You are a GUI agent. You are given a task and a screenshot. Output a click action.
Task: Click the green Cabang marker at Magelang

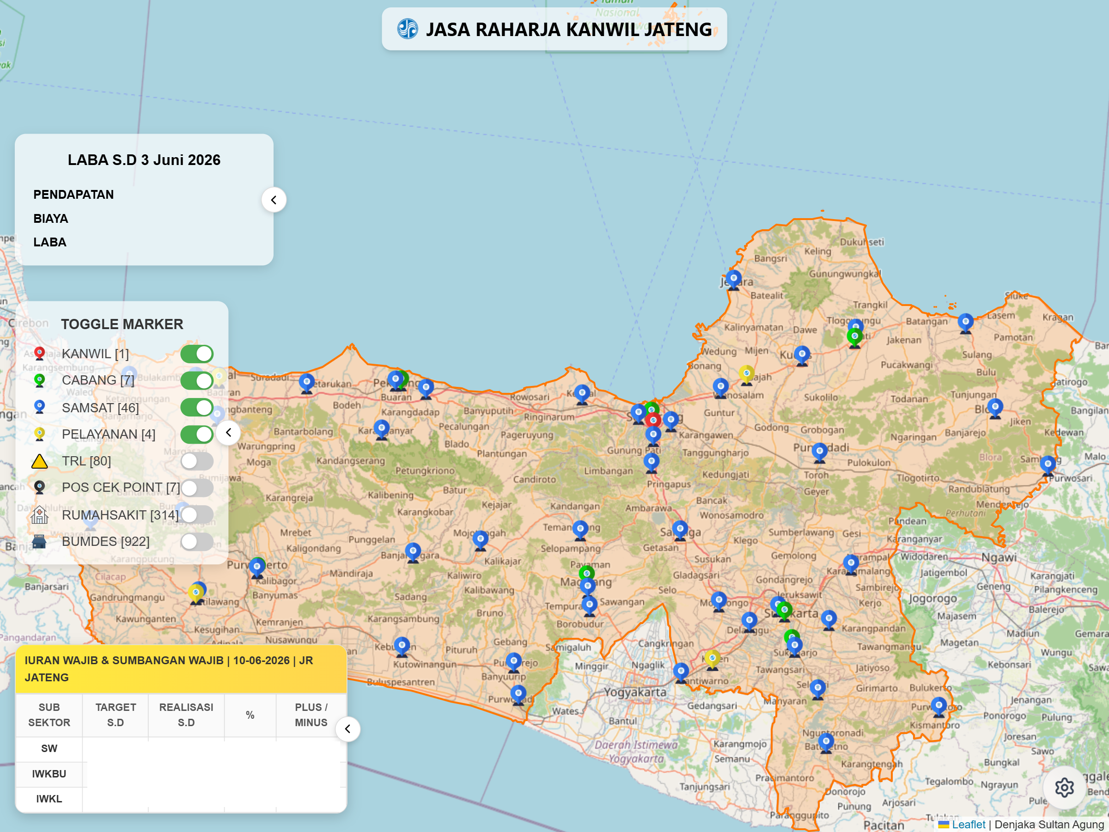point(586,573)
